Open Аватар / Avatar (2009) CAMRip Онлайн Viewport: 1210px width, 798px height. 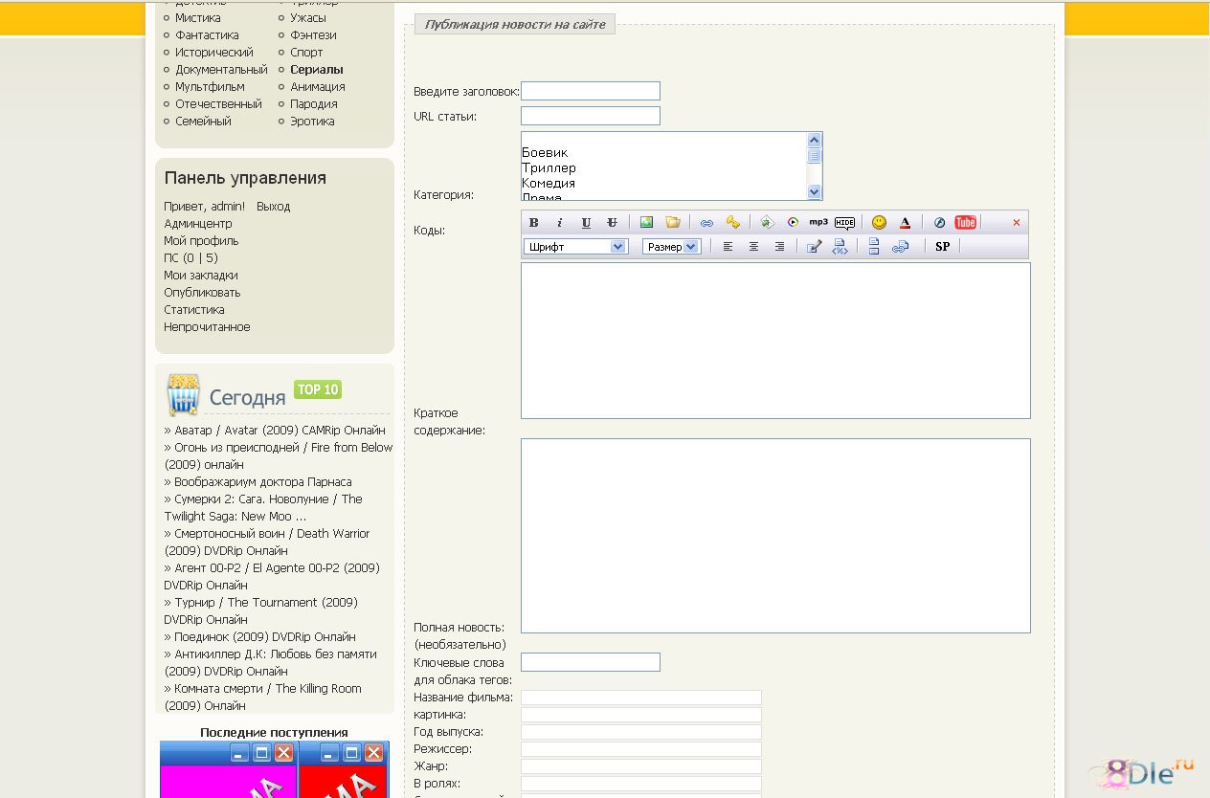280,431
